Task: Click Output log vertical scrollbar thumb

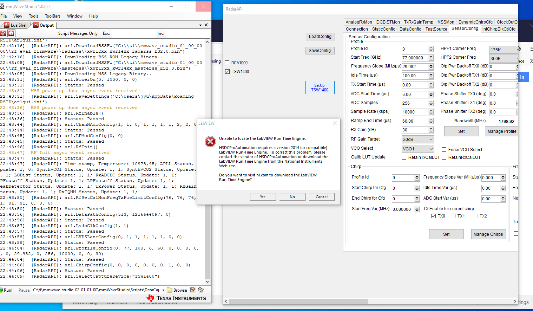Action: 207,242
